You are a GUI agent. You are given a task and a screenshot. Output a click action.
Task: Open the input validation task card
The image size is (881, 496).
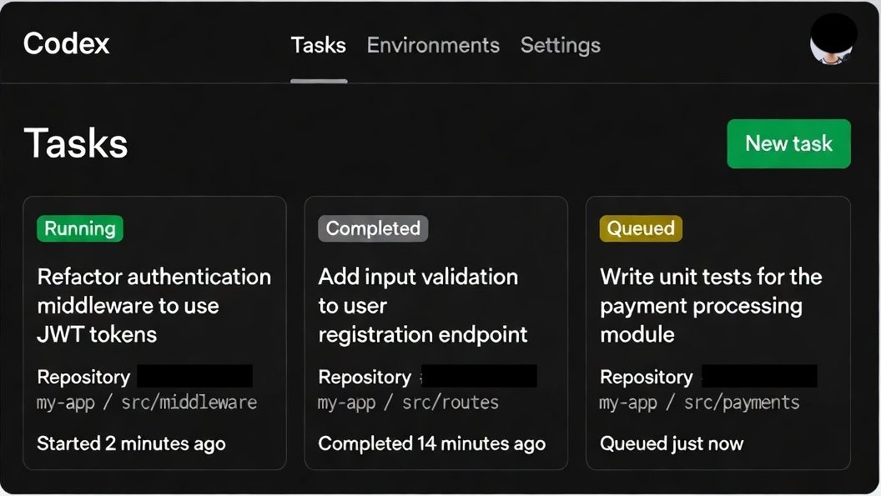[x=421, y=305]
